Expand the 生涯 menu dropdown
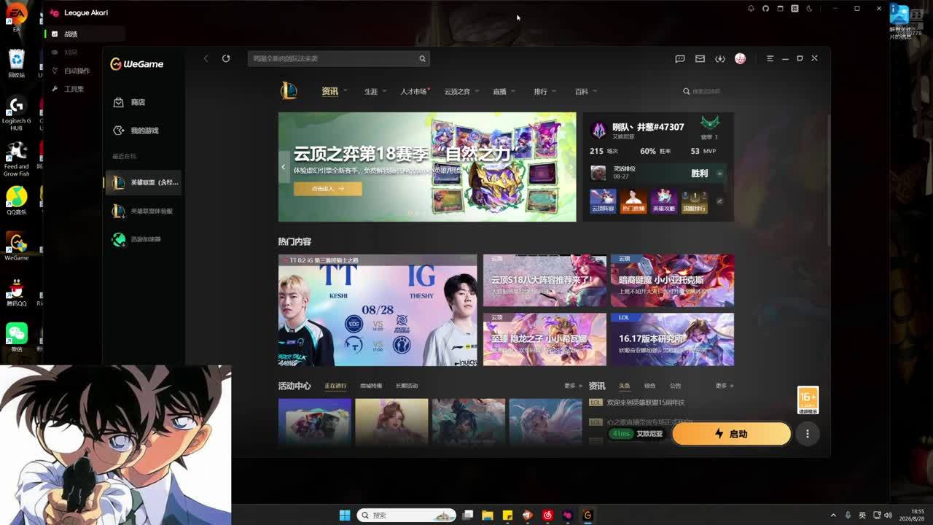 (x=386, y=91)
